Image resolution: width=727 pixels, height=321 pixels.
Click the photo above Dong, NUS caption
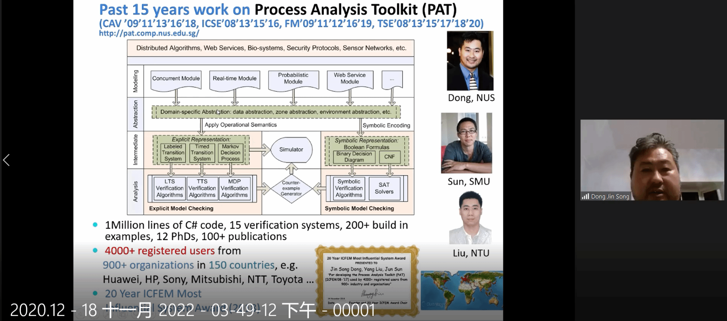point(470,61)
